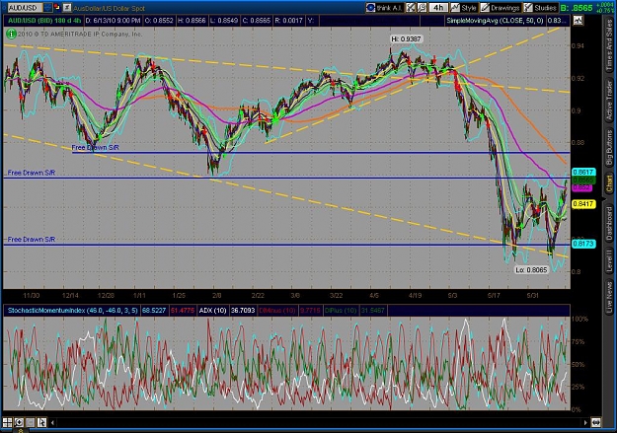Screen dimensions: 617x433
Task: Open the Studies menu
Action: click(540, 8)
